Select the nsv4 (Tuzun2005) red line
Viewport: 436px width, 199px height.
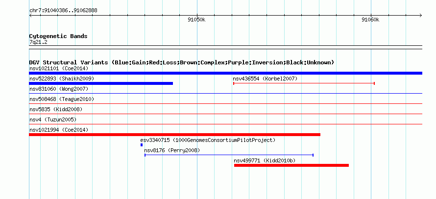point(225,124)
